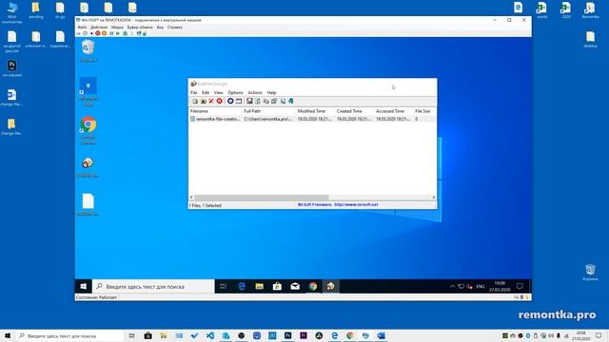Click Recycle Bin on VM desktop

88,50
